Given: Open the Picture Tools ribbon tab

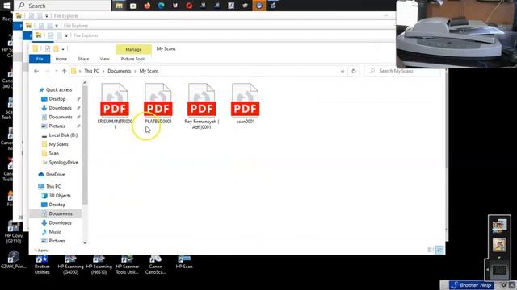Looking at the screenshot, I should (133, 59).
